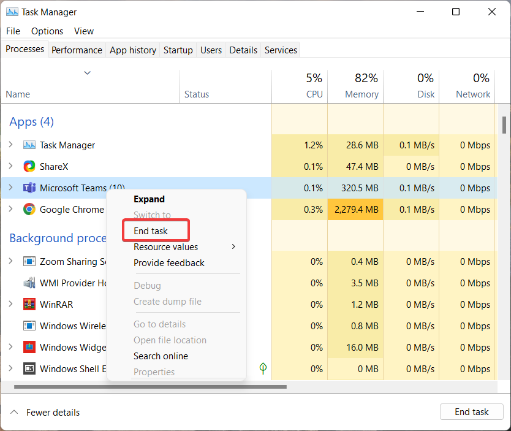The height and width of the screenshot is (431, 511).
Task: Choose End task in the context menu
Action: pyautogui.click(x=151, y=231)
